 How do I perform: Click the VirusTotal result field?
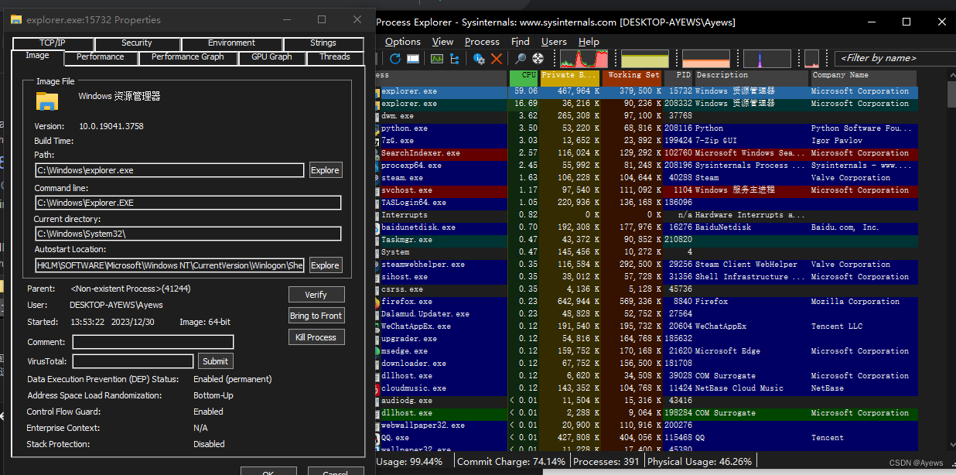tap(132, 361)
